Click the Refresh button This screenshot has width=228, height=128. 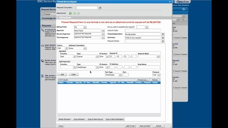(x=155, y=80)
